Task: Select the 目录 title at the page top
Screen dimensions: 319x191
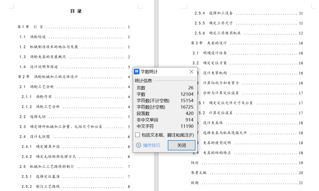Action: (76, 11)
